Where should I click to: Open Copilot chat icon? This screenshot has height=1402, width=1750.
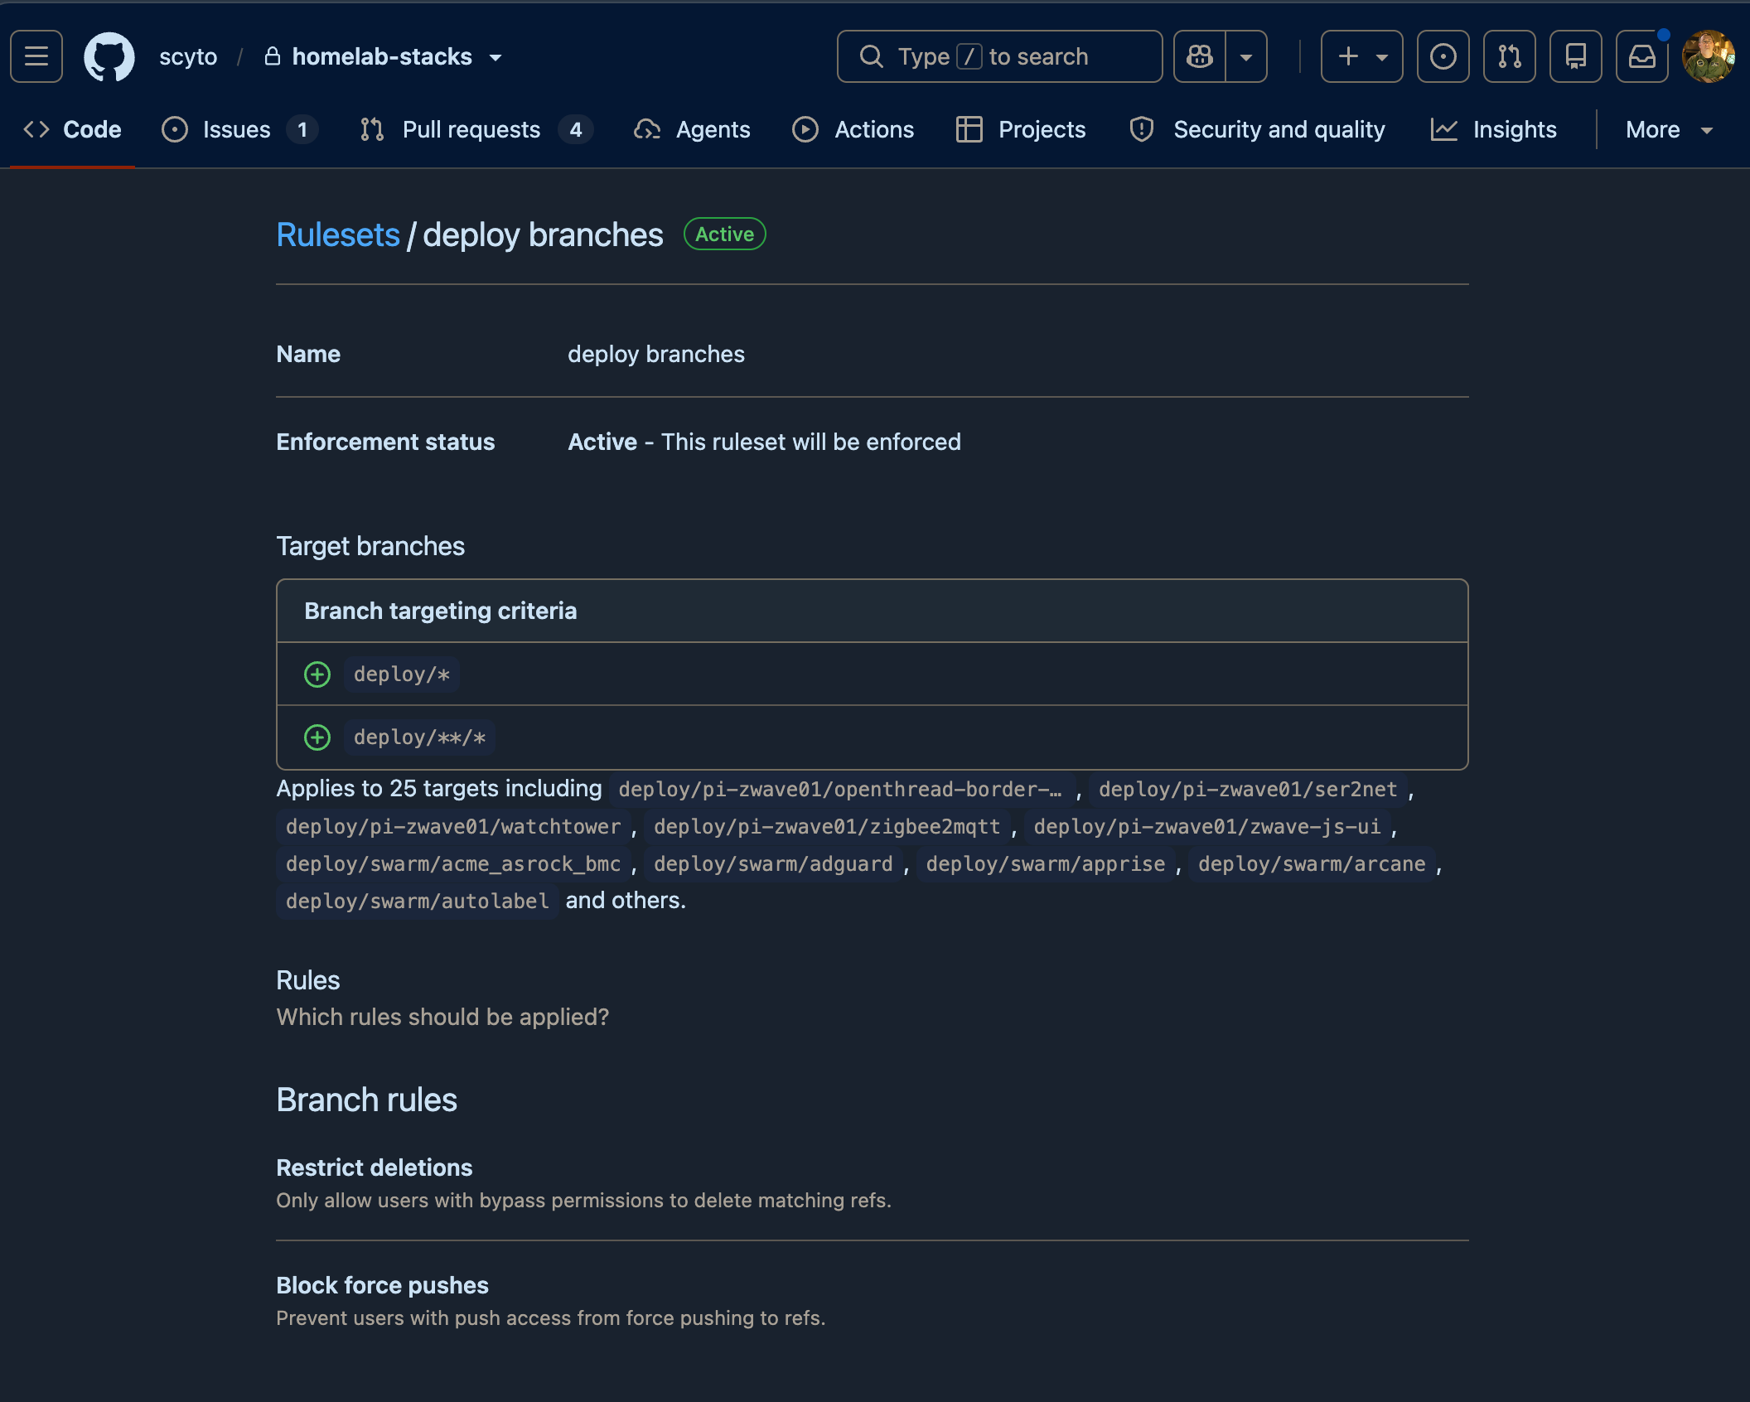point(1200,56)
